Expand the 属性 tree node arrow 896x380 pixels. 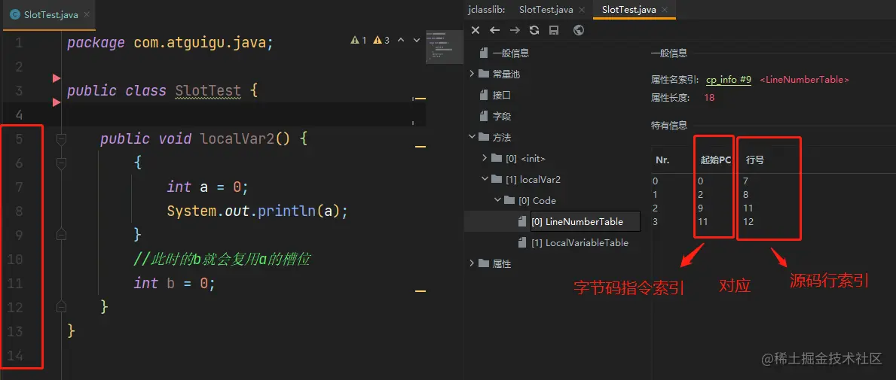click(472, 263)
